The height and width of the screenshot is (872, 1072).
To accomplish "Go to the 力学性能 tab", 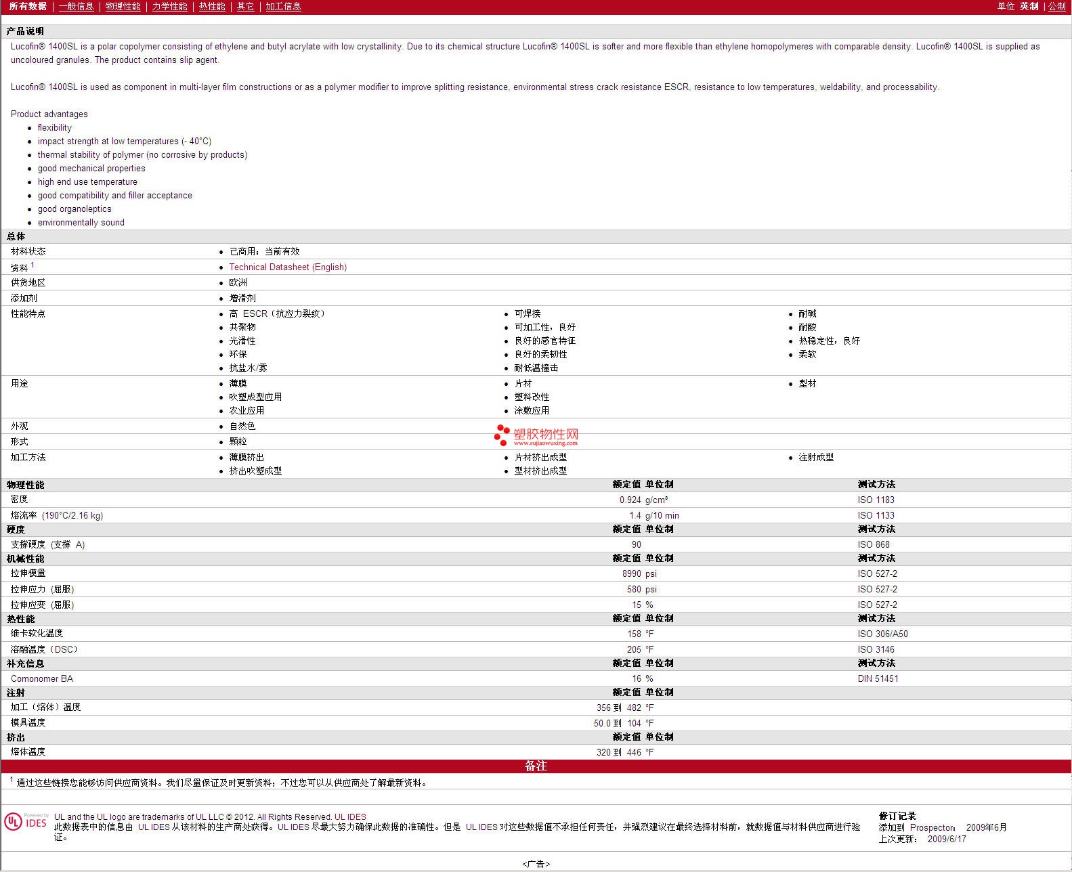I will click(170, 6).
